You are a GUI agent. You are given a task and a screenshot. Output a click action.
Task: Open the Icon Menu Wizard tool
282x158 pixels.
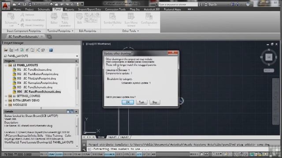131,20
